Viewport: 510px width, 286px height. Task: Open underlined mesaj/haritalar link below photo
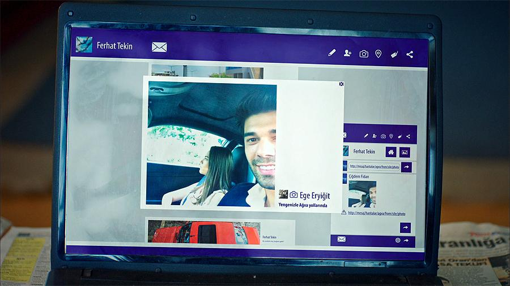click(x=376, y=213)
